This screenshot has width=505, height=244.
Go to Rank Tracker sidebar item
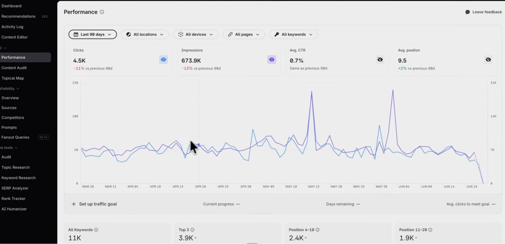tap(13, 199)
